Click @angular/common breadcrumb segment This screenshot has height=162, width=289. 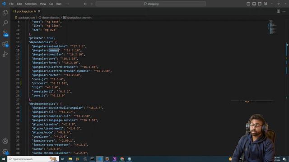click(79, 18)
